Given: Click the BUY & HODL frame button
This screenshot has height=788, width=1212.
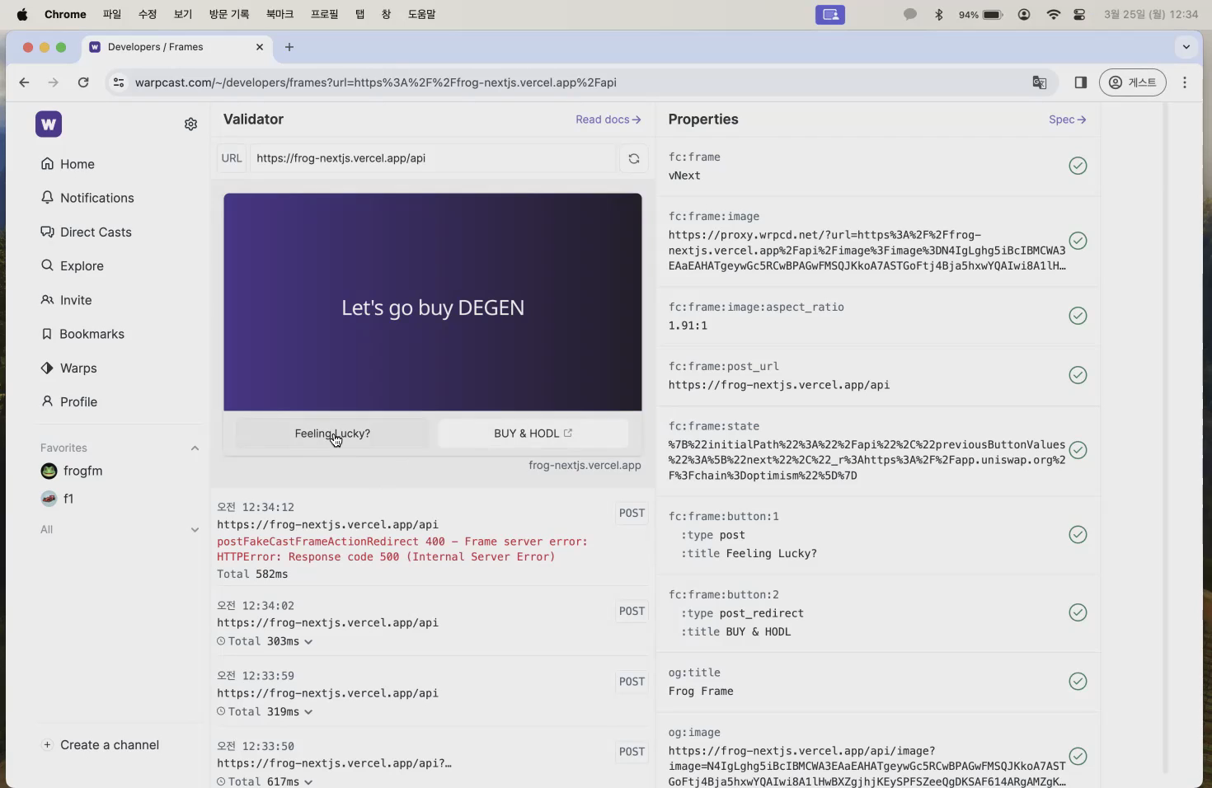Looking at the screenshot, I should tap(533, 434).
